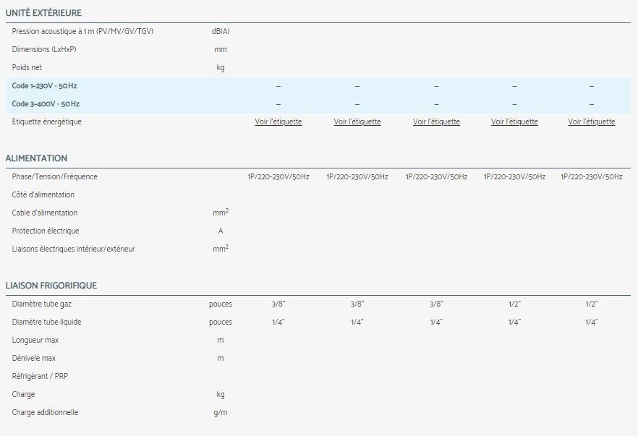Open the fourth column's "Voir l'étiquette" link
The height and width of the screenshot is (436, 638).
514,122
